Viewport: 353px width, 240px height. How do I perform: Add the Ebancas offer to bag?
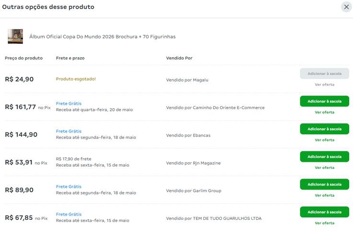tap(324, 129)
